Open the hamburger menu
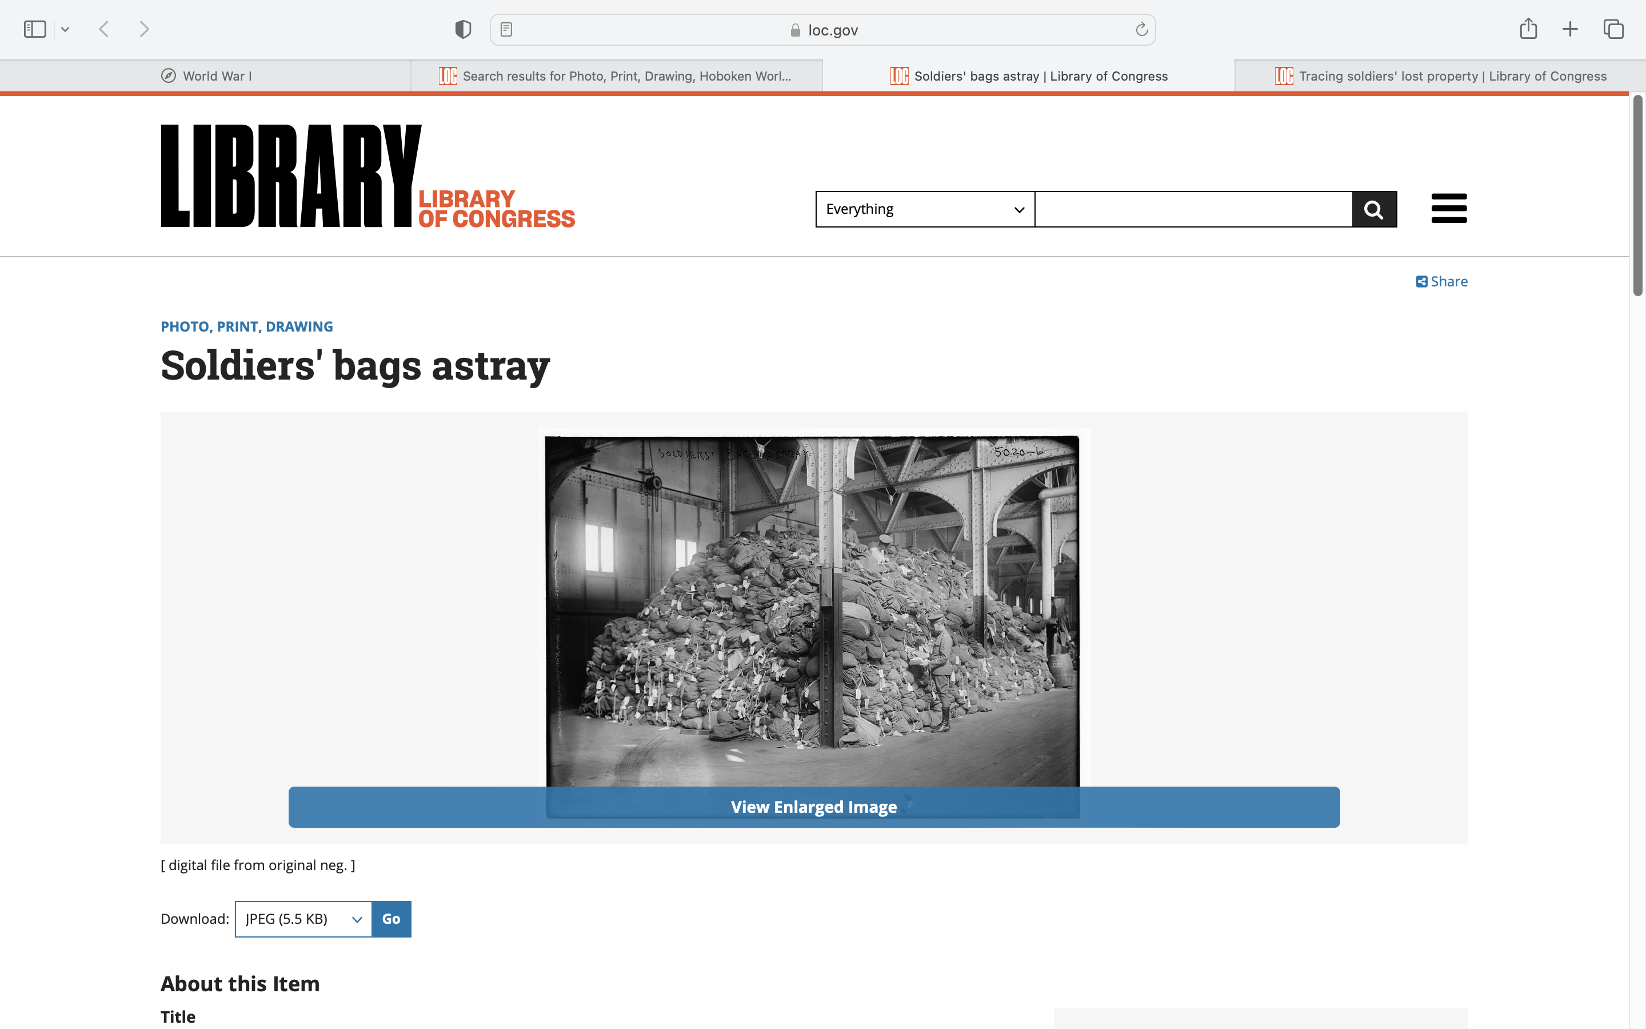Screen dimensions: 1646x1029 click(x=1449, y=208)
